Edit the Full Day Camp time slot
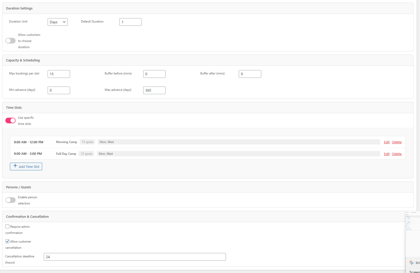 tap(386, 154)
